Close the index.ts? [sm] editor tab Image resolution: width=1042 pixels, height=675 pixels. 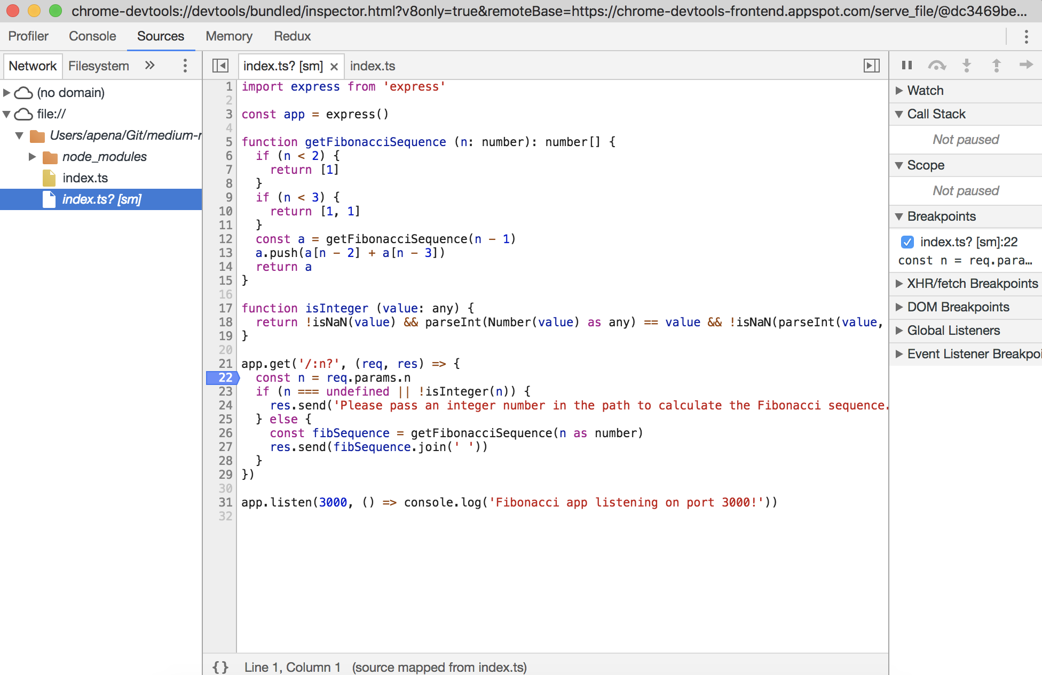tap(334, 66)
